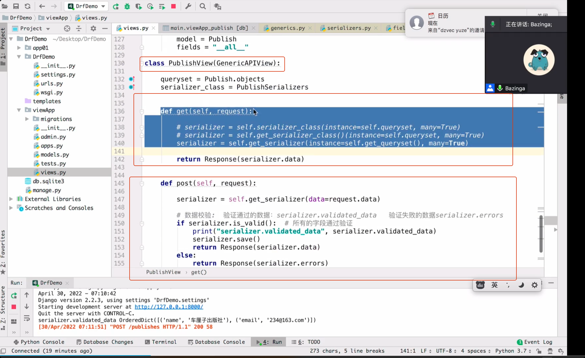
Task: Click the editor vertical scrollbar thumb
Action: click(541, 234)
